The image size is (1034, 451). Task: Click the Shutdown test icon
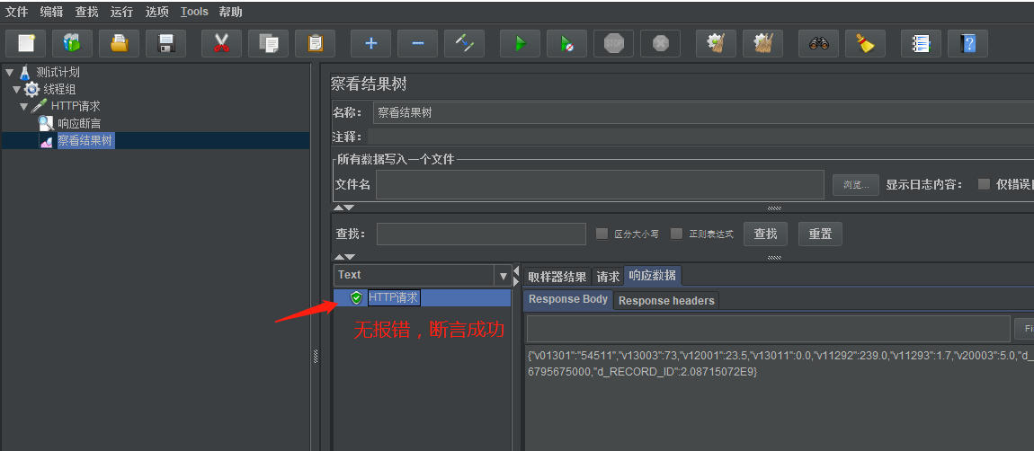pos(661,43)
